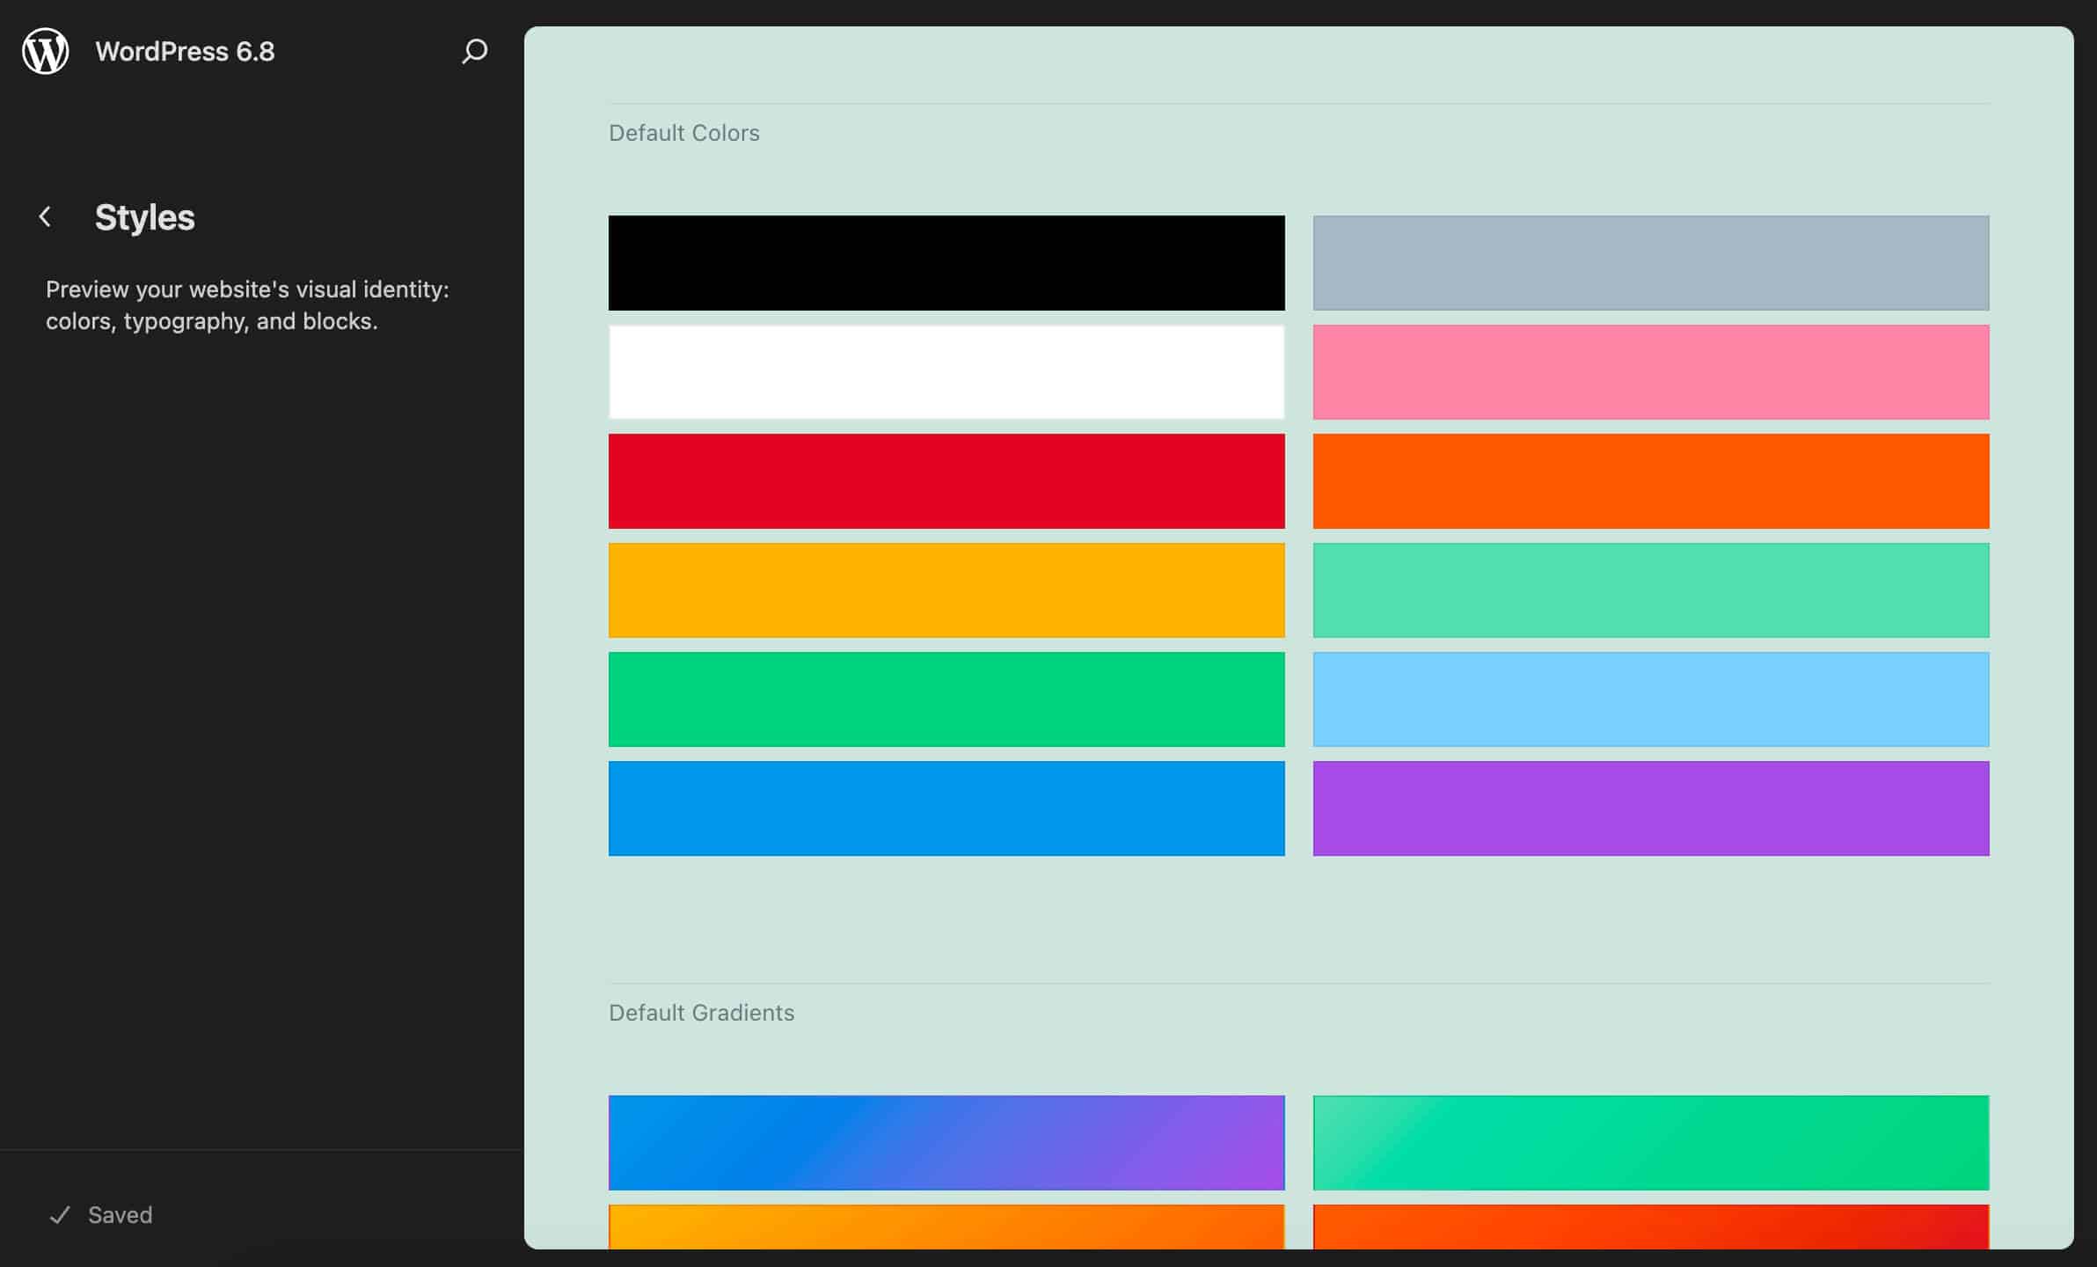Pick the vivid red color swatch
2097x1267 pixels.
tap(946, 480)
